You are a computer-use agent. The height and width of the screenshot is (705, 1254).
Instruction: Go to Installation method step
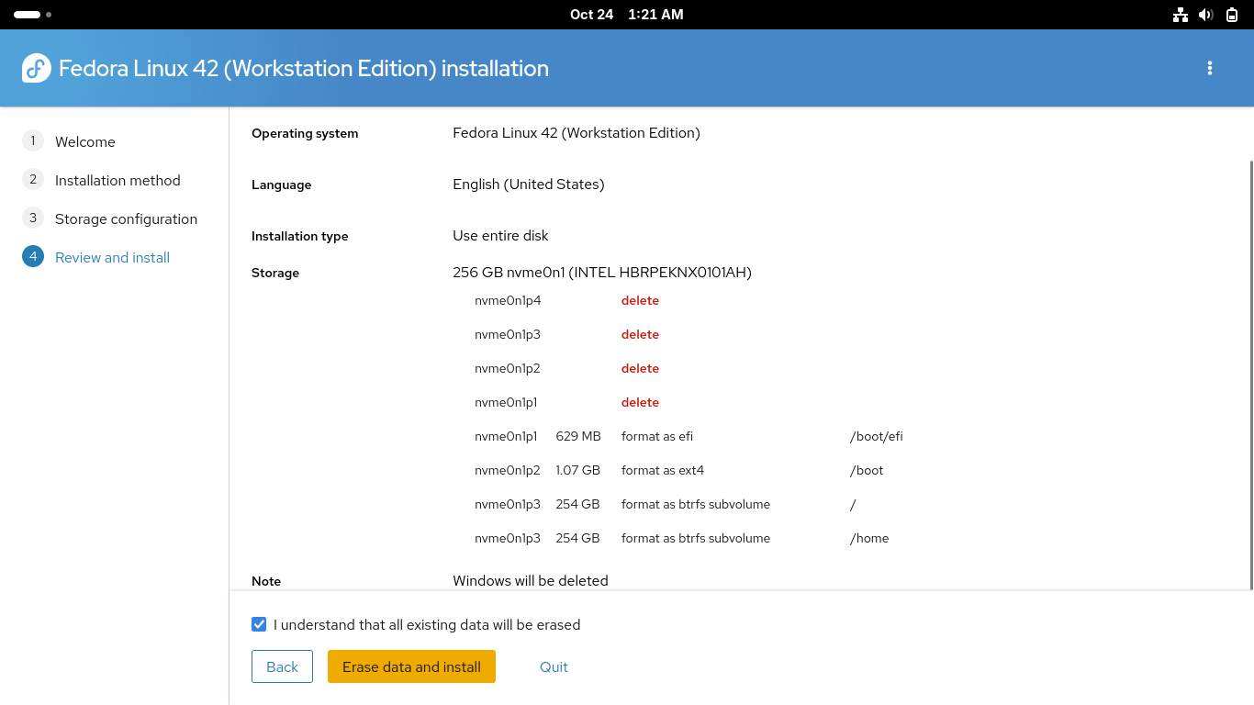point(118,180)
